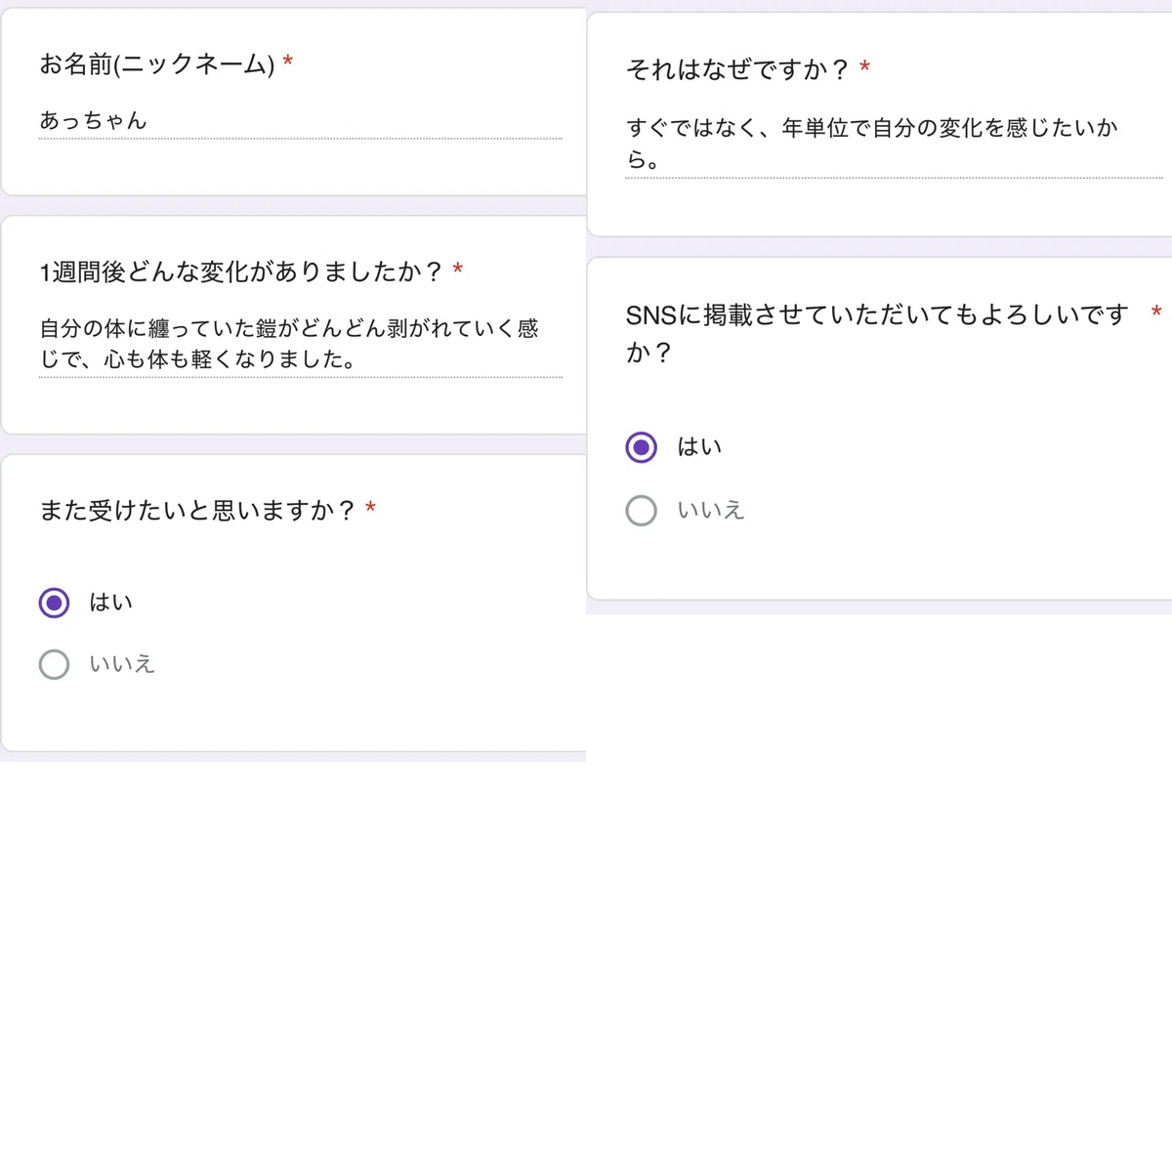This screenshot has height=1172, width=1172.
Task: Click the はい label text in the SNS question
Action: tap(699, 447)
